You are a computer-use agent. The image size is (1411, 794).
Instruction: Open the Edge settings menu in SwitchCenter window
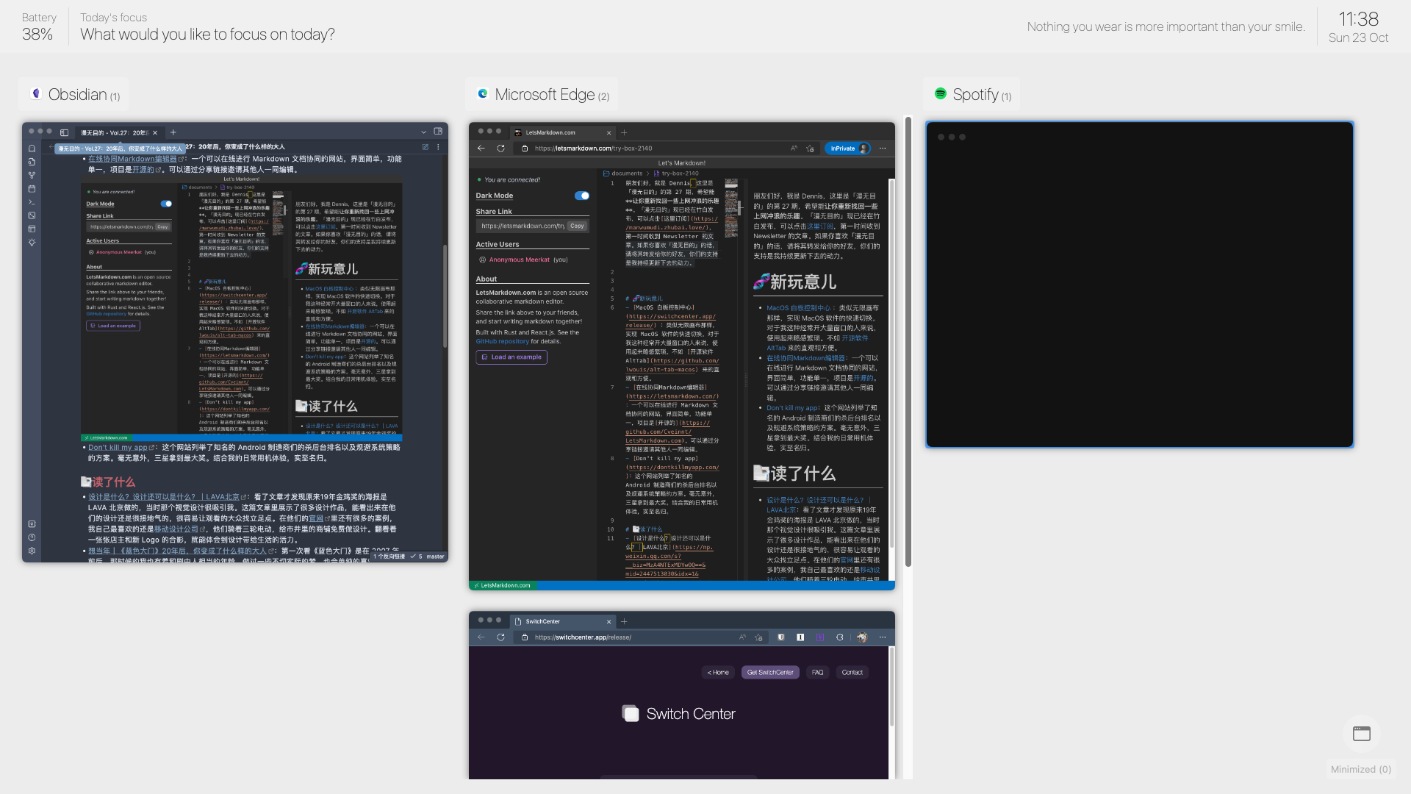(x=883, y=637)
